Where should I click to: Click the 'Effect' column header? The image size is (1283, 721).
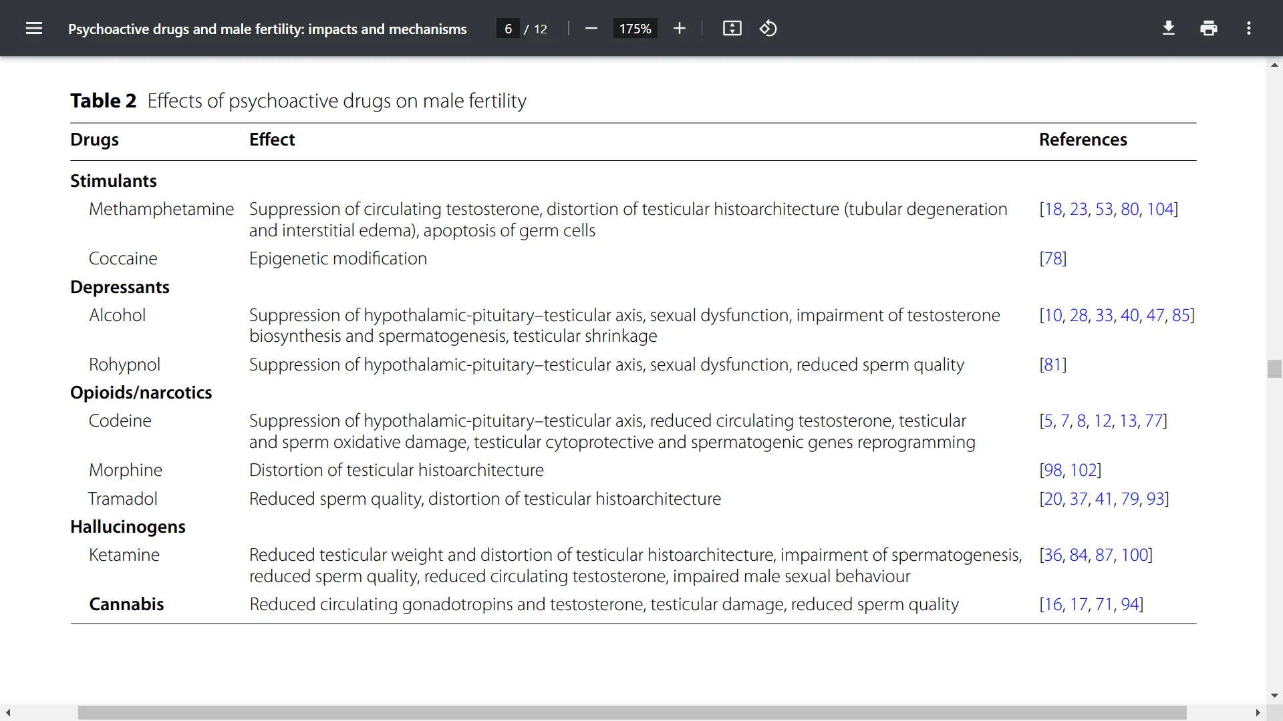(x=272, y=140)
